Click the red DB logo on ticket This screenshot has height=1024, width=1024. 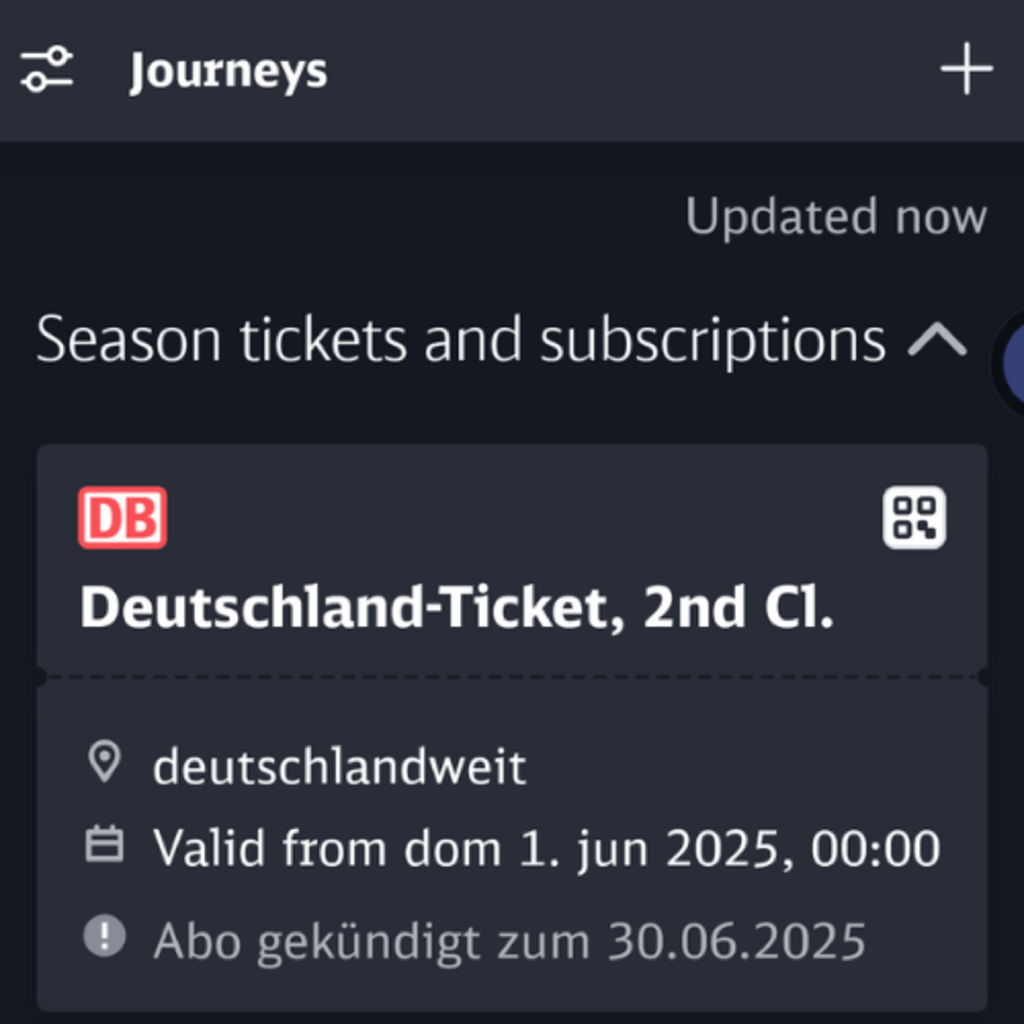tap(123, 517)
